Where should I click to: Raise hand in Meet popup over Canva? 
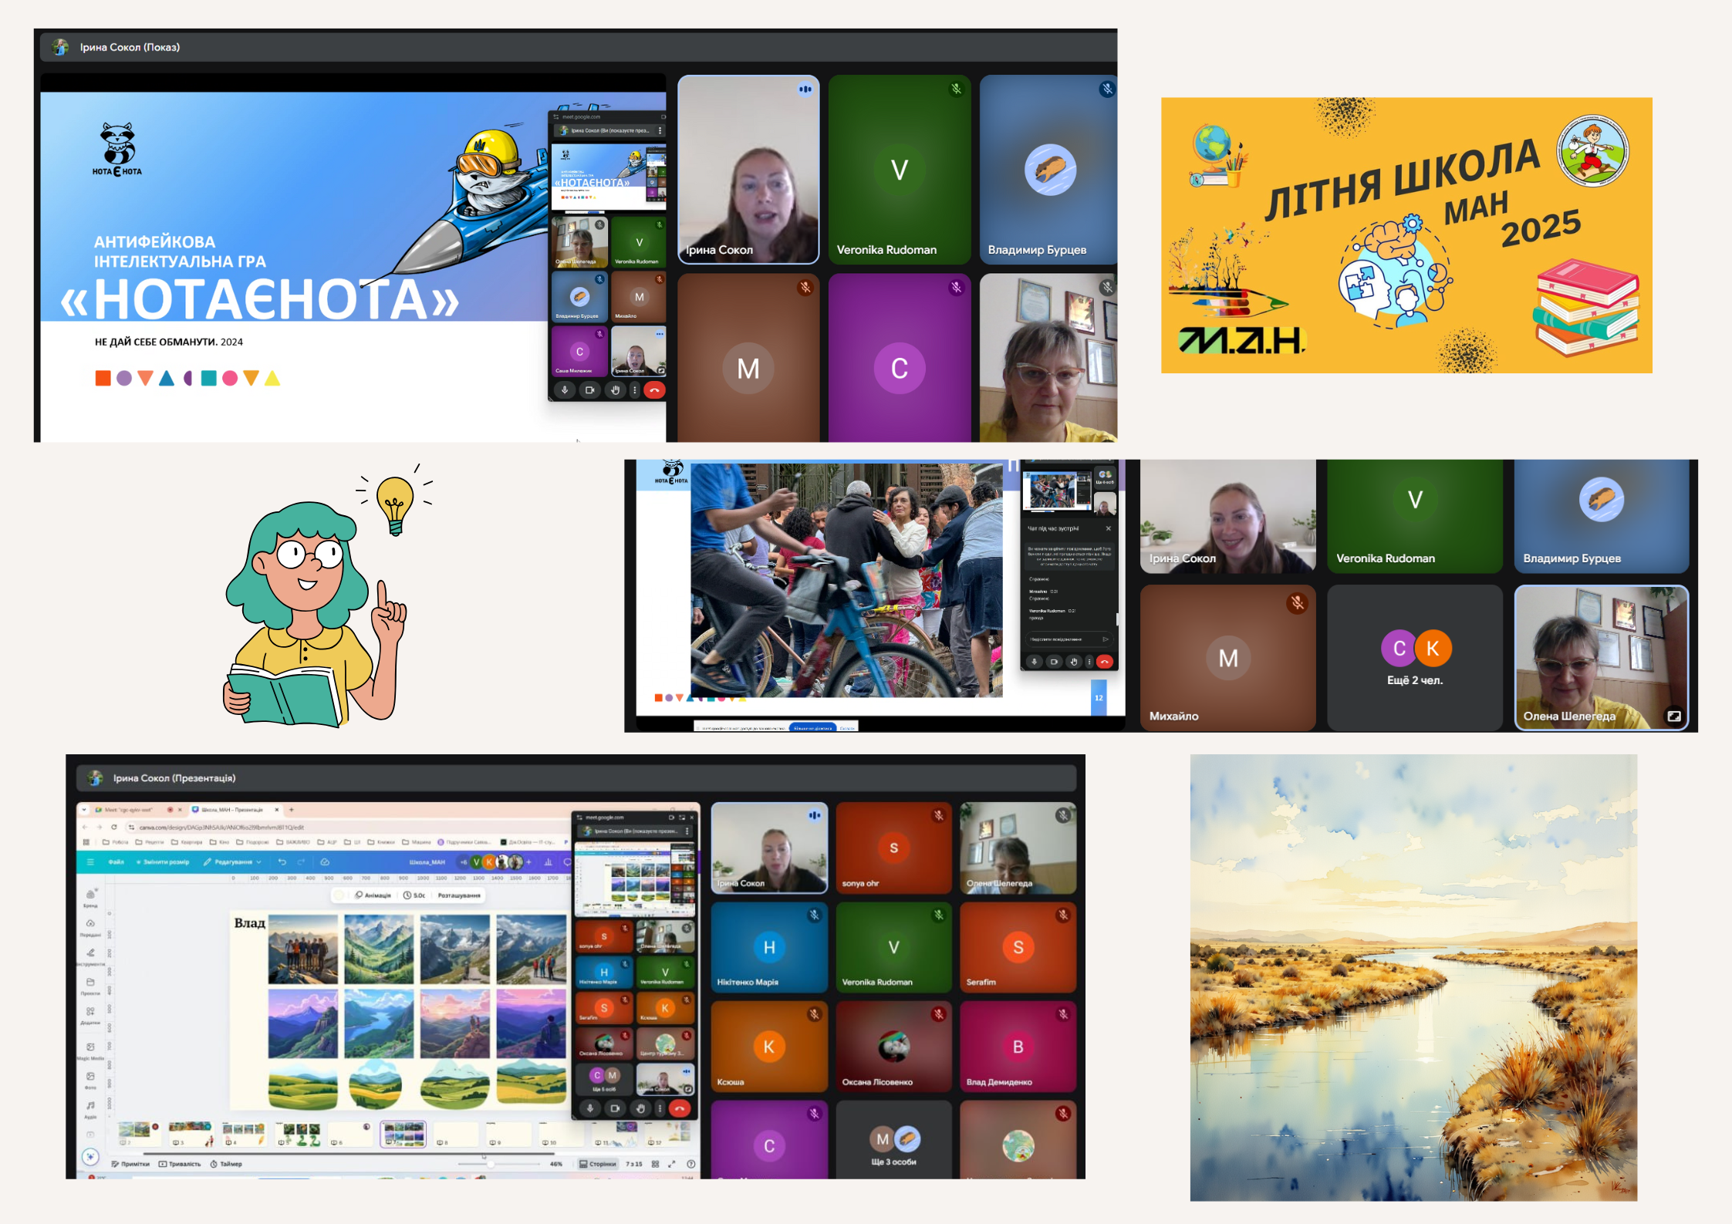click(640, 1108)
